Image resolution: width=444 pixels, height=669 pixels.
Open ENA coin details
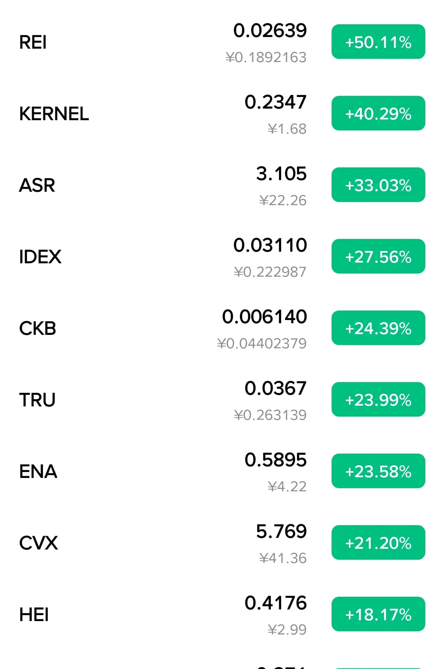coord(222,472)
